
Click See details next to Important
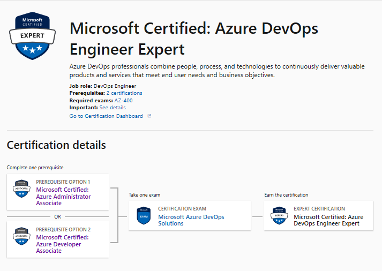click(113, 107)
